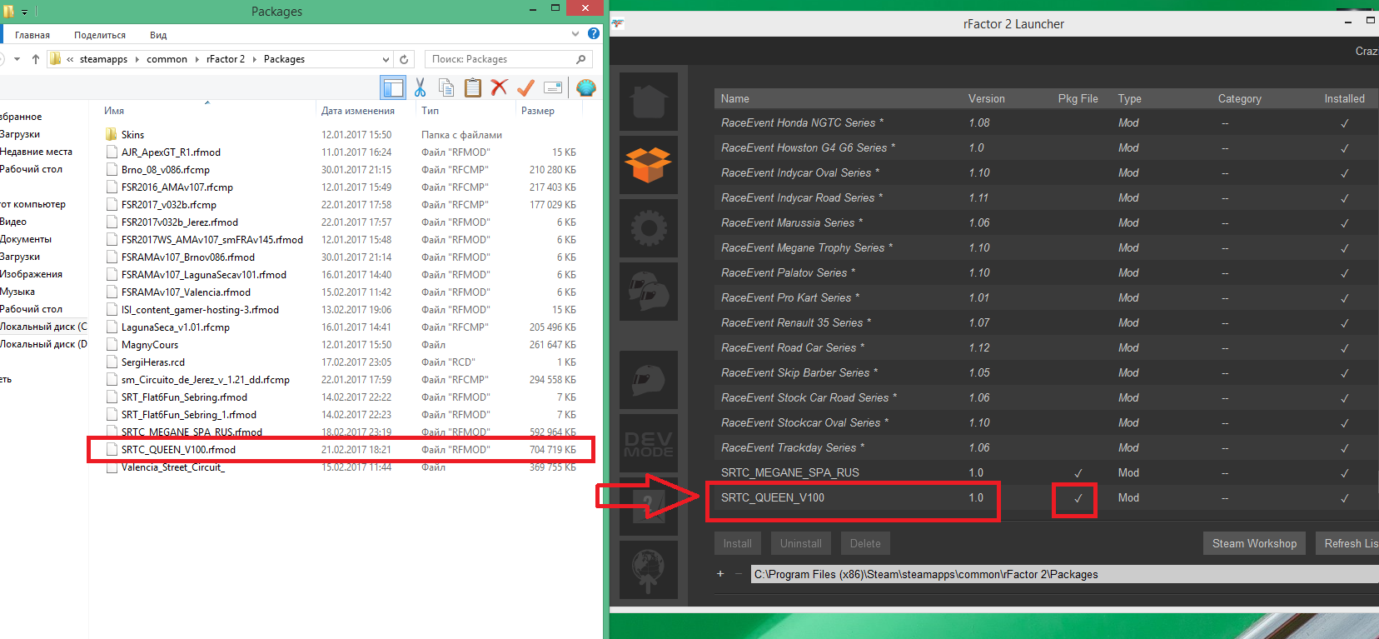Open Музыка in the navigation pane
This screenshot has width=1379, height=639.
point(17,292)
